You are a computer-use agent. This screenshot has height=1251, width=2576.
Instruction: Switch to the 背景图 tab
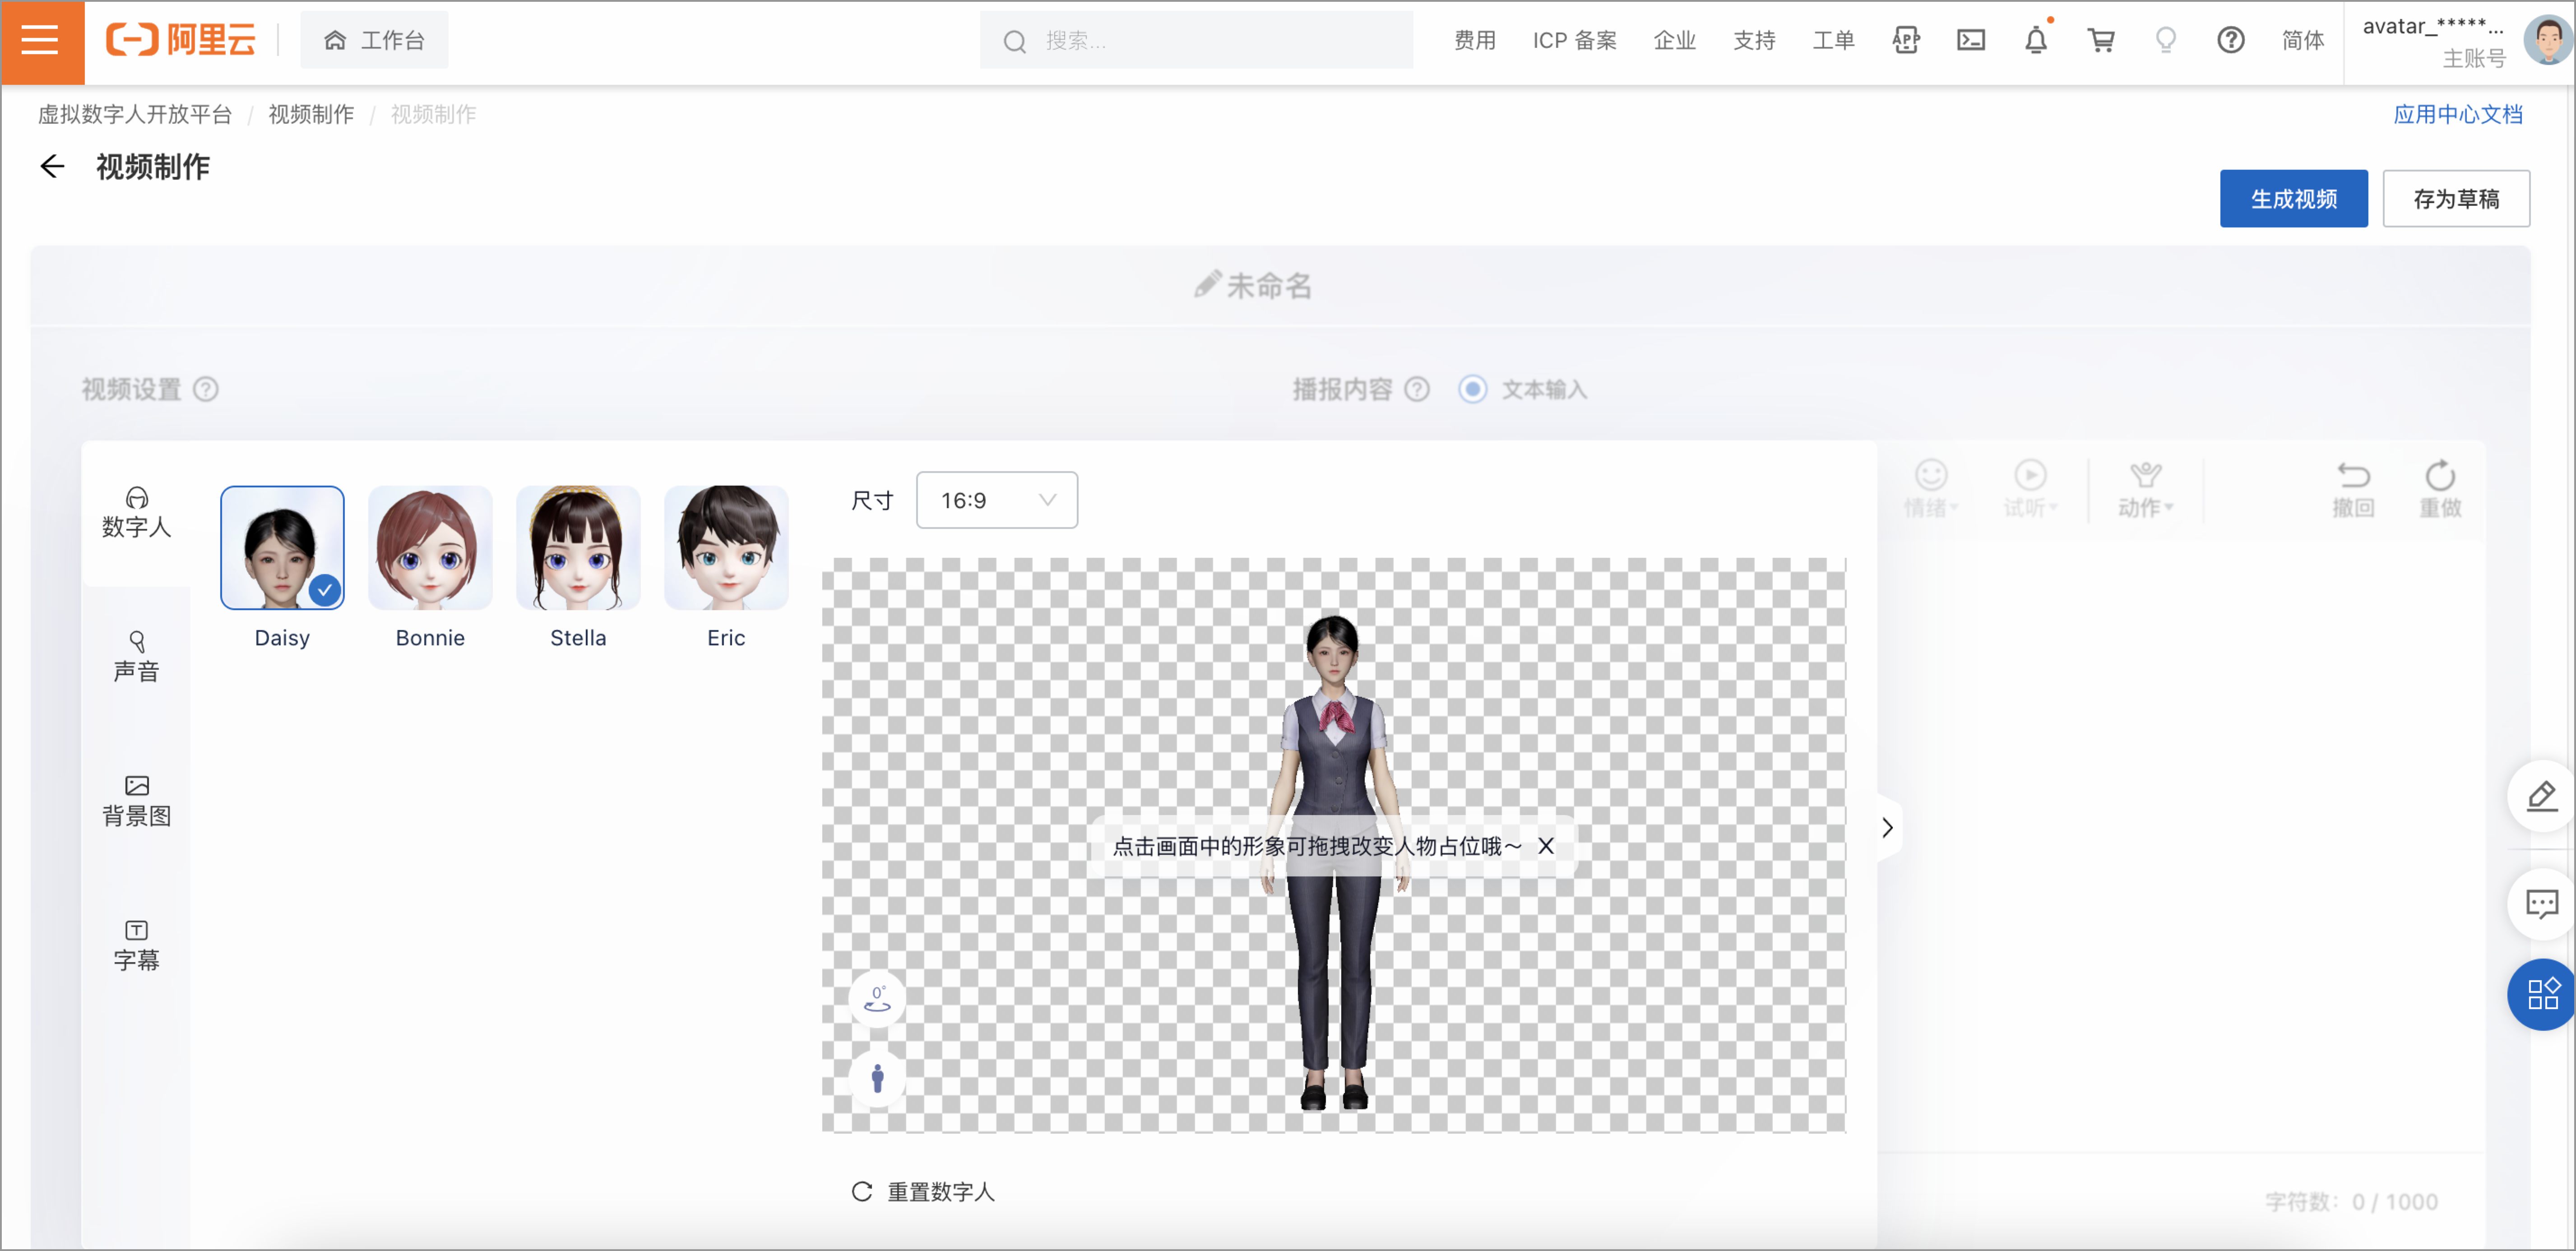pyautogui.click(x=137, y=801)
